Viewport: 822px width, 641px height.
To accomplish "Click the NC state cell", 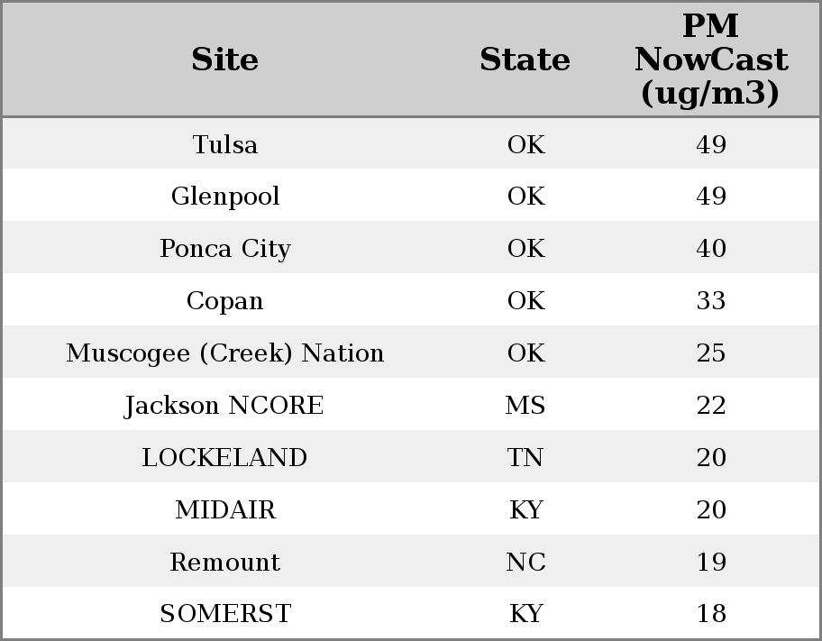I will tap(525, 563).
